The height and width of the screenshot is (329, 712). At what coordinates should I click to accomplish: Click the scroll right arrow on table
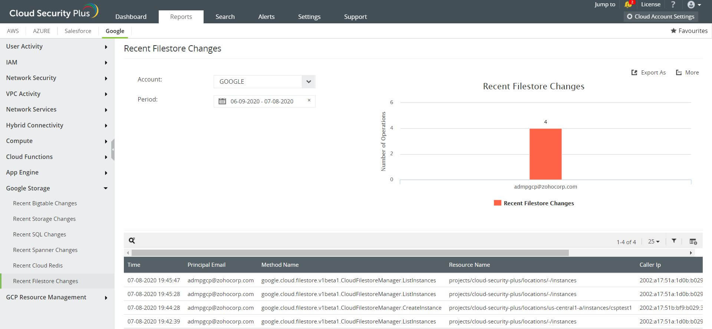(691, 253)
